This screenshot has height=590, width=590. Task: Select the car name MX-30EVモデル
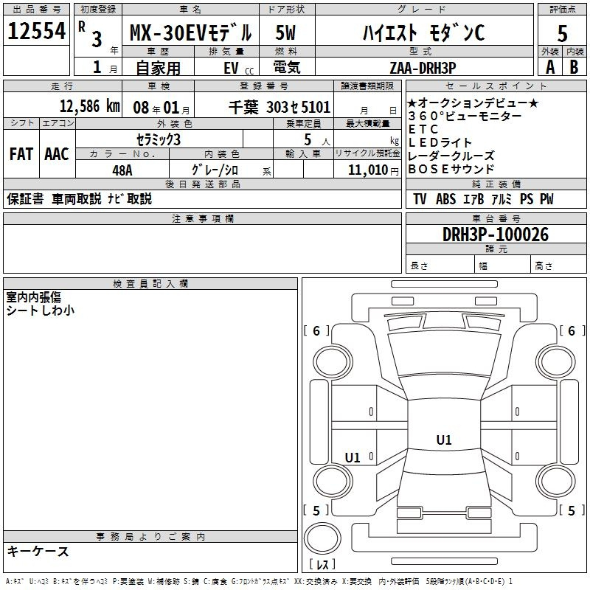tap(190, 32)
